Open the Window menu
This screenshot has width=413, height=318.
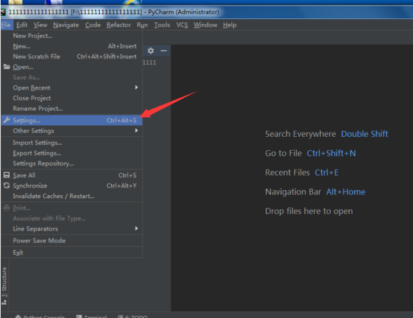(206, 25)
